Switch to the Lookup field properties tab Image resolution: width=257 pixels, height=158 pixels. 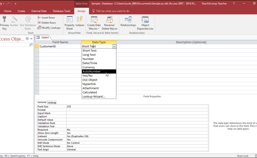click(x=52, y=102)
